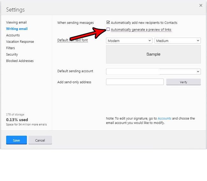The width and height of the screenshot is (207, 181).
Task: Close the Settings dialog with the X
Action: pyautogui.click(x=201, y=5)
